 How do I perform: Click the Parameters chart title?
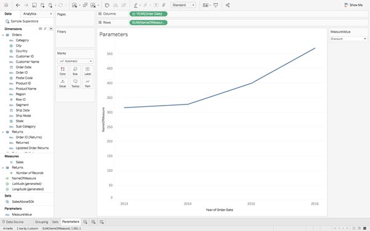[x=113, y=34]
